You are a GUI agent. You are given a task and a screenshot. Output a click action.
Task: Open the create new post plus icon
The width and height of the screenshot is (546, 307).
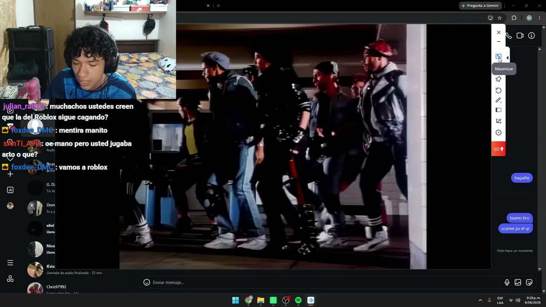[10, 174]
